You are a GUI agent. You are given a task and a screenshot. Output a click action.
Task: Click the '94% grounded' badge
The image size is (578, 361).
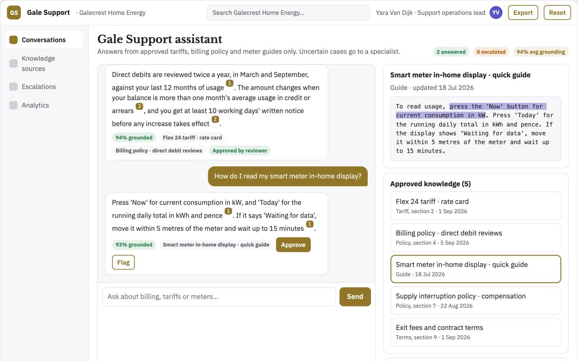[x=134, y=138]
